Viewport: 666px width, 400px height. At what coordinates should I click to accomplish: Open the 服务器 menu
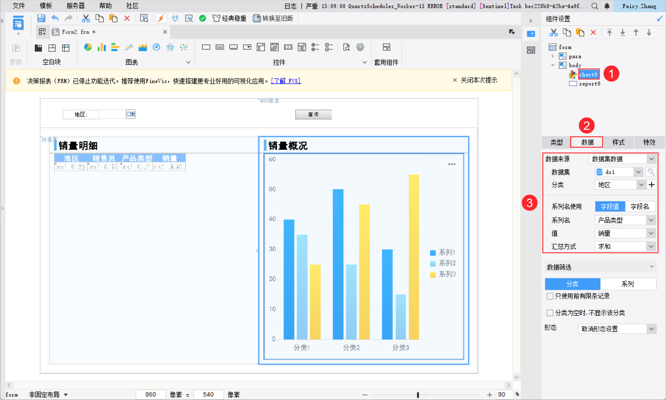pos(75,6)
